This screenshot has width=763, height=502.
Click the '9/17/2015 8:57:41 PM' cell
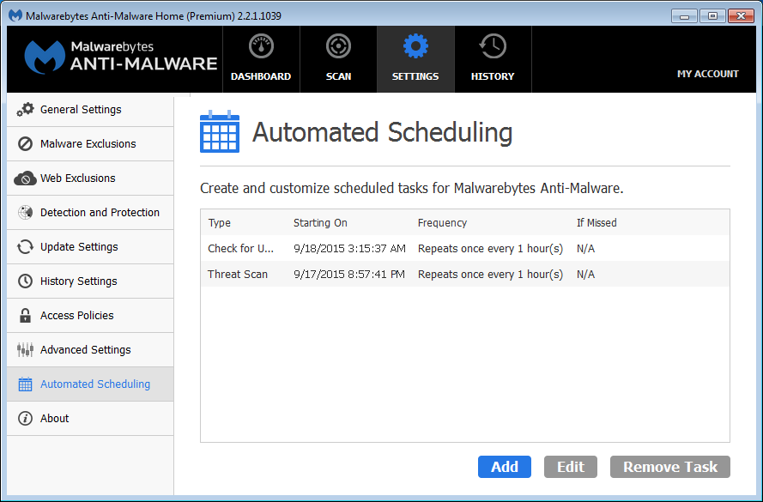pos(349,275)
